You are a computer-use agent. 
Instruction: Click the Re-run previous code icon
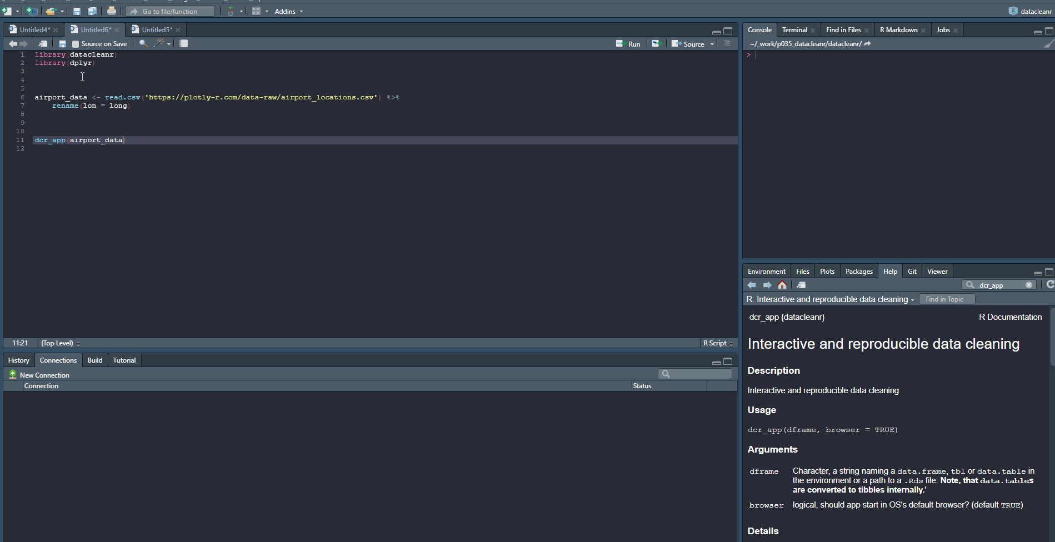pos(657,43)
